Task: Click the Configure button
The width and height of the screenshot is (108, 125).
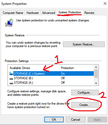Action: click(x=85, y=93)
